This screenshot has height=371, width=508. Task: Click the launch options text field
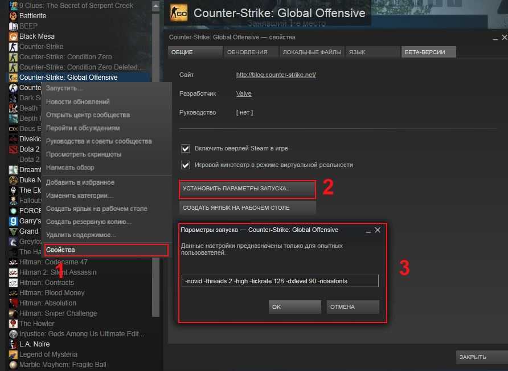coord(280,281)
